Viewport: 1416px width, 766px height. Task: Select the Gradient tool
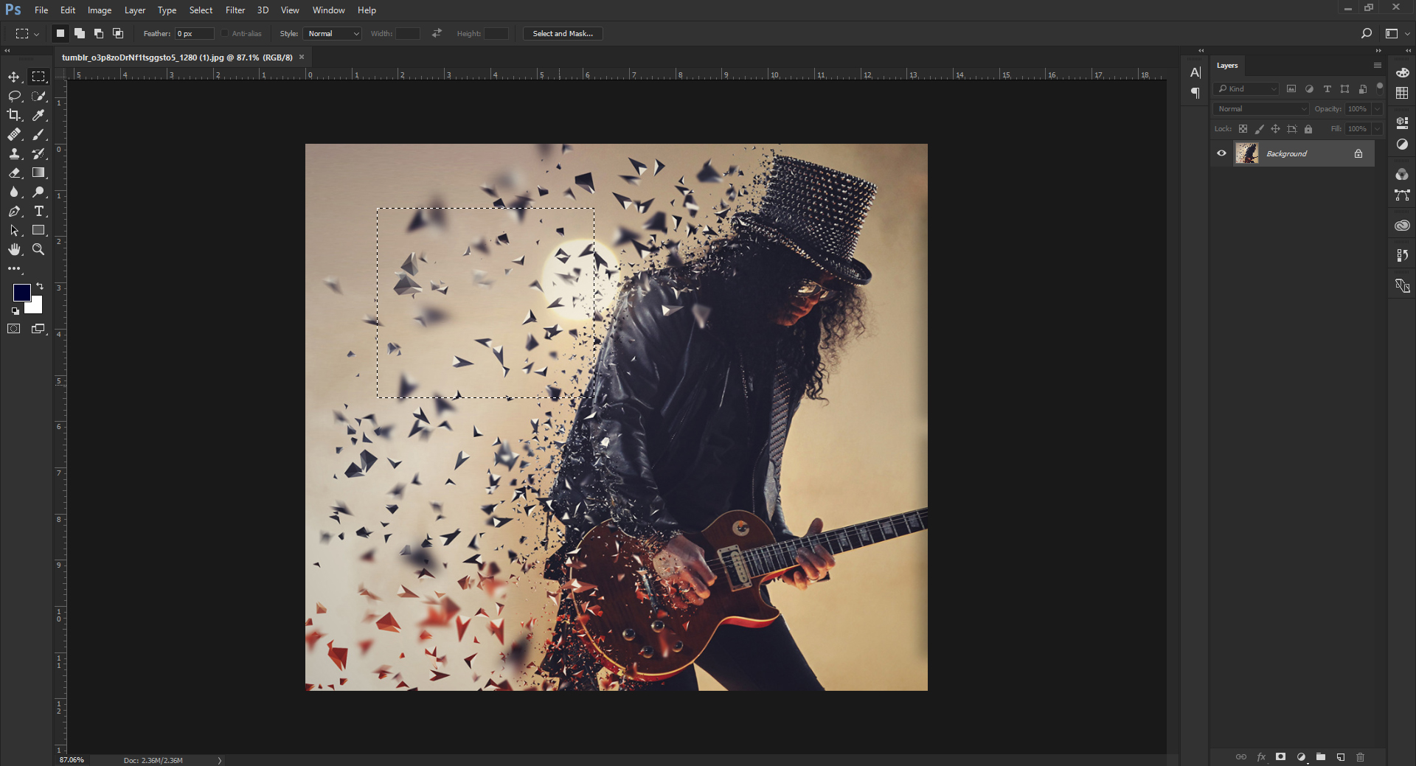tap(38, 173)
